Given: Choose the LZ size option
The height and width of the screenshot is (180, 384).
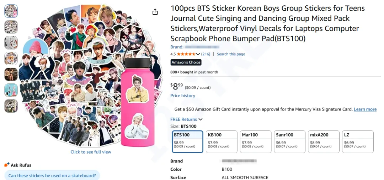Looking at the screenshot, I should tap(358, 142).
